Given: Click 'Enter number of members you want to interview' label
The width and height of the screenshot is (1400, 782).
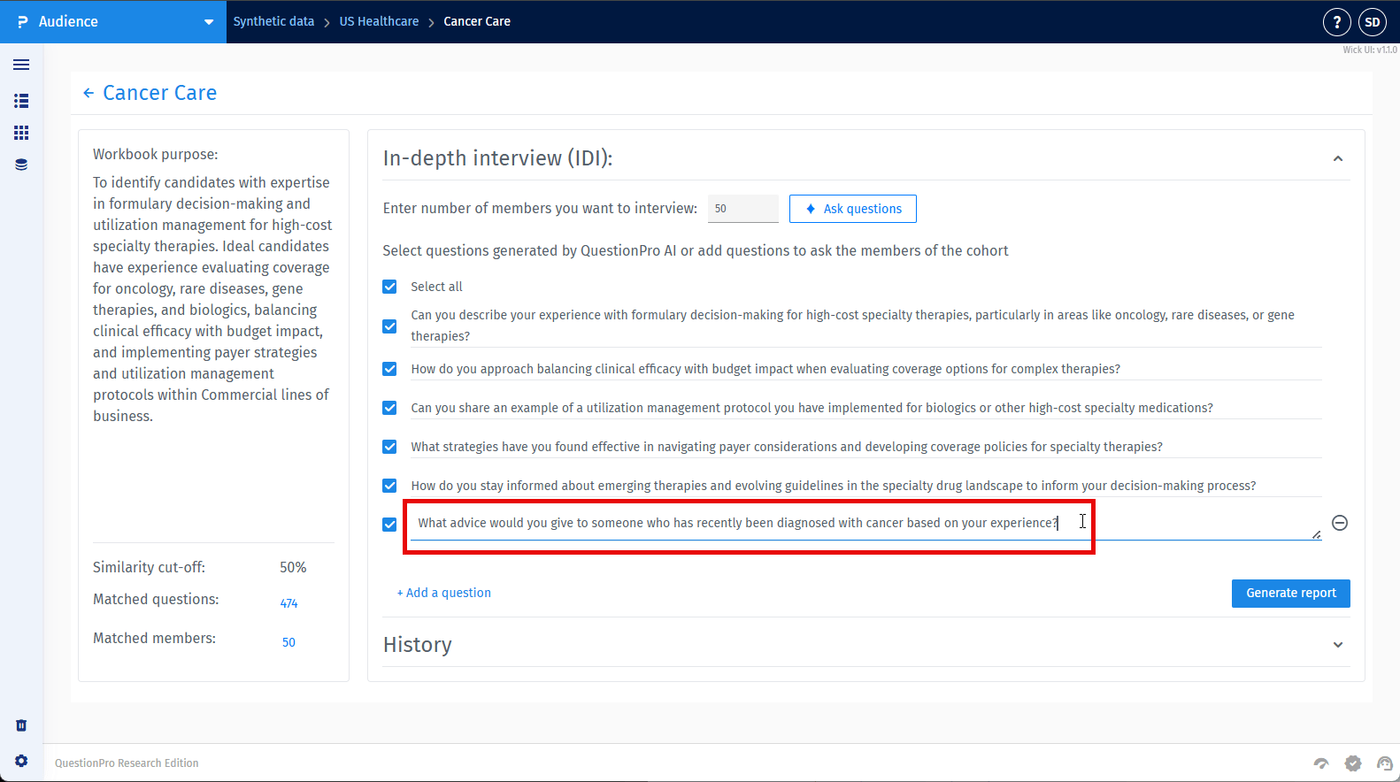Looking at the screenshot, I should click(x=540, y=208).
